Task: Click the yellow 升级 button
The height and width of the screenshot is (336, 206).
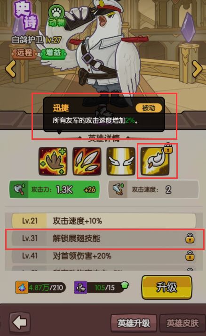Action: [166, 287]
